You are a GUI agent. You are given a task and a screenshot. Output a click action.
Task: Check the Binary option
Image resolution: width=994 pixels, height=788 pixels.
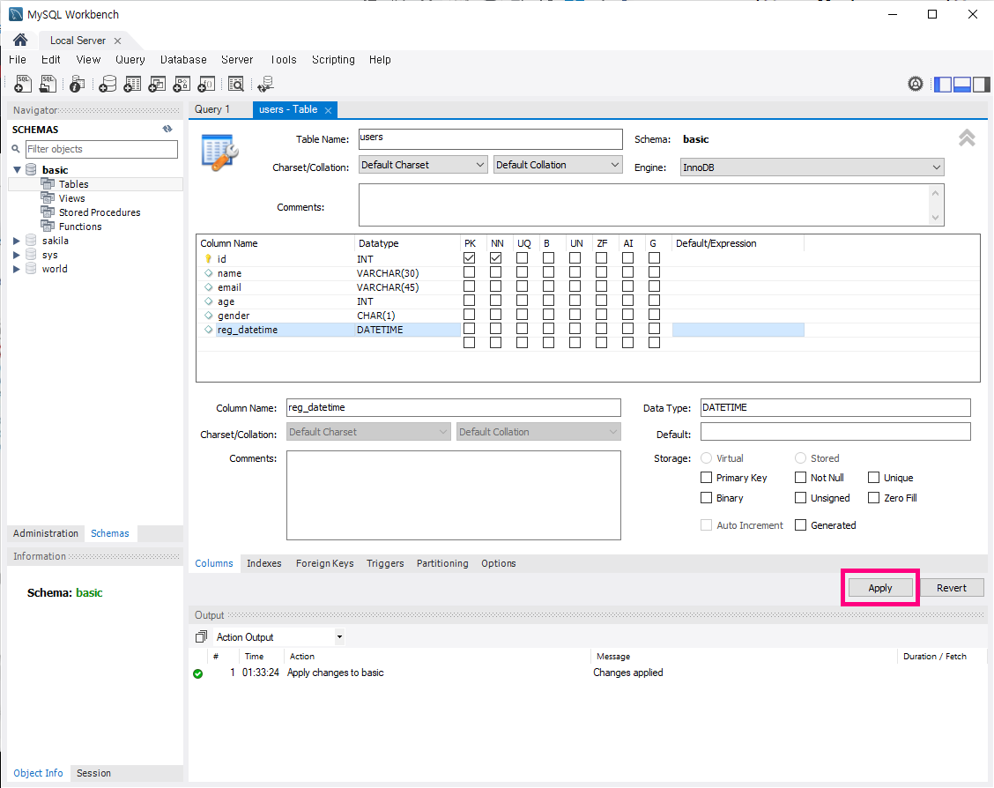pyautogui.click(x=706, y=498)
